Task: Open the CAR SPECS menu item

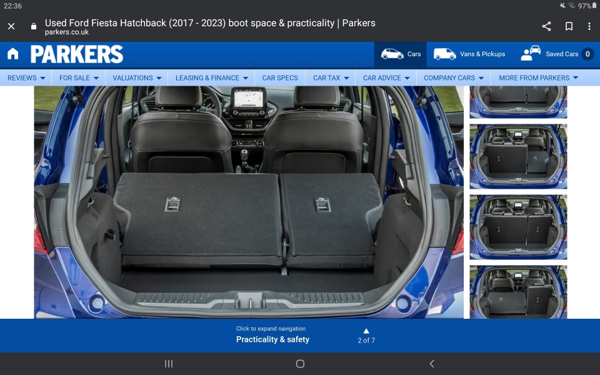Action: 280,77
